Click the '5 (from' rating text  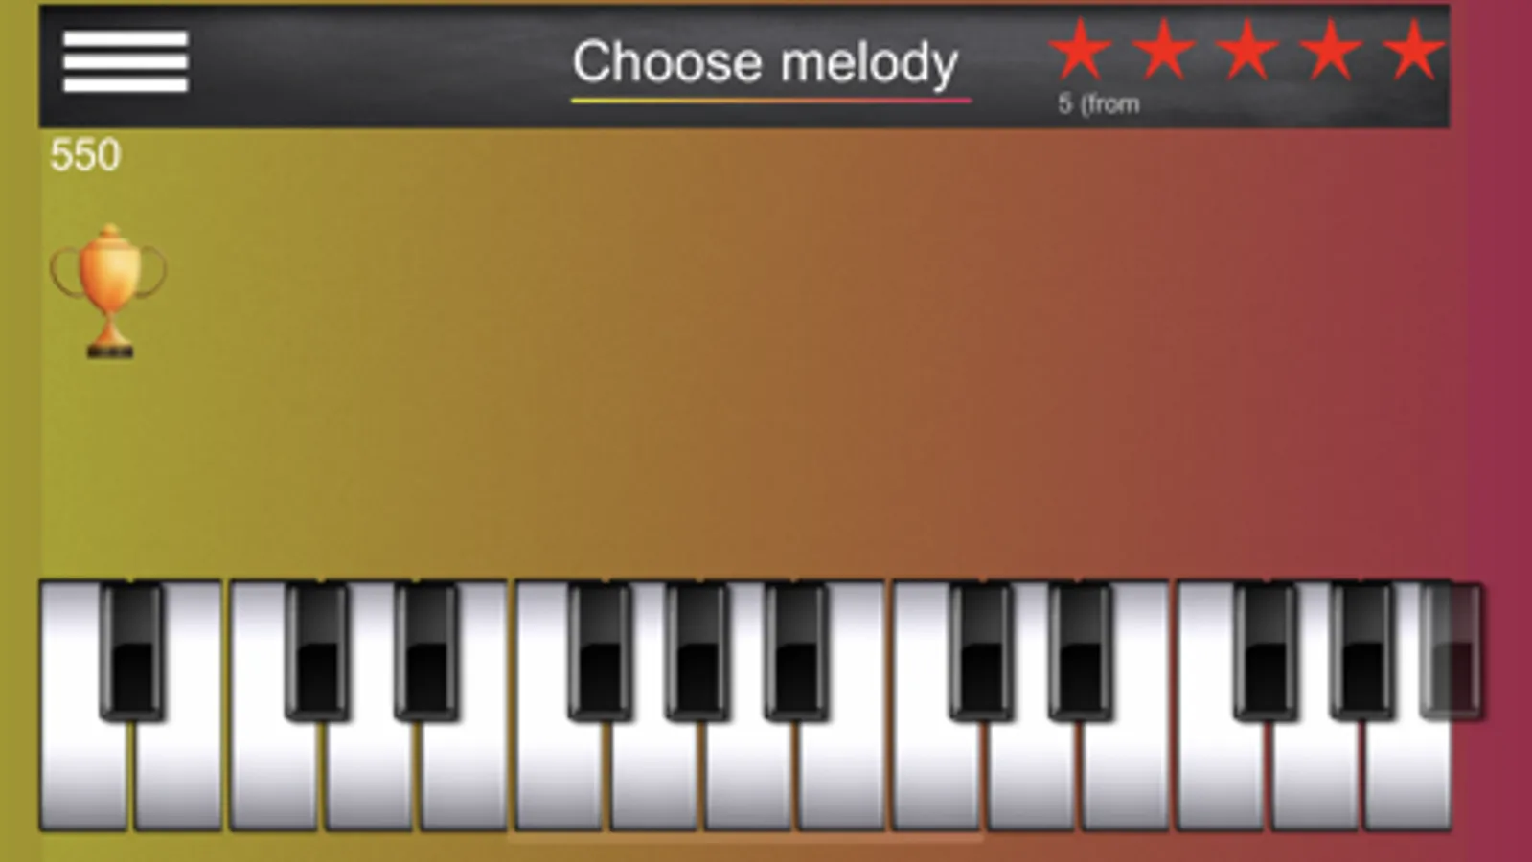pos(1099,103)
